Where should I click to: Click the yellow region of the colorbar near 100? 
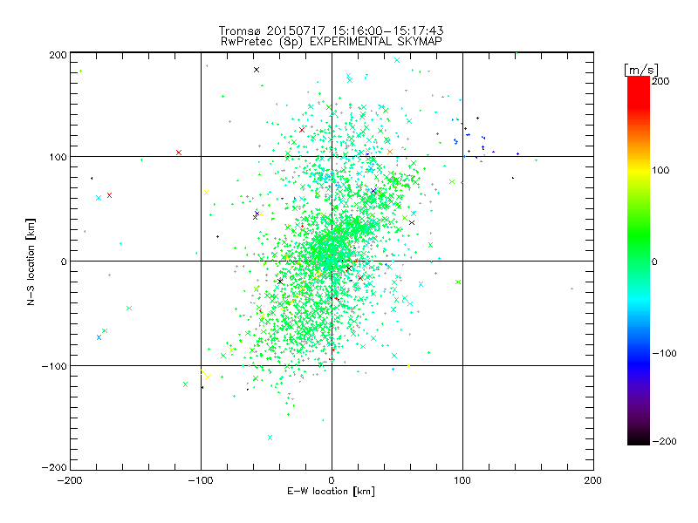coord(639,170)
